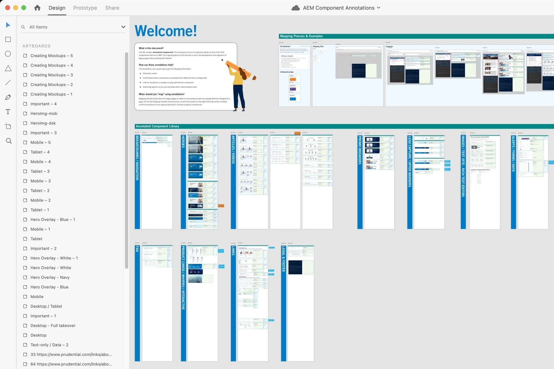This screenshot has width=554, height=369.
Task: Switch to the Prototype tab
Action: (85, 8)
